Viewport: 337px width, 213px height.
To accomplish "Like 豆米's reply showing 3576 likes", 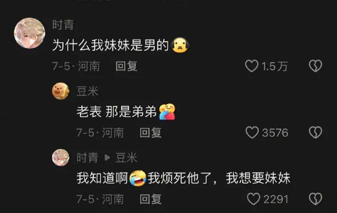I will [x=252, y=132].
